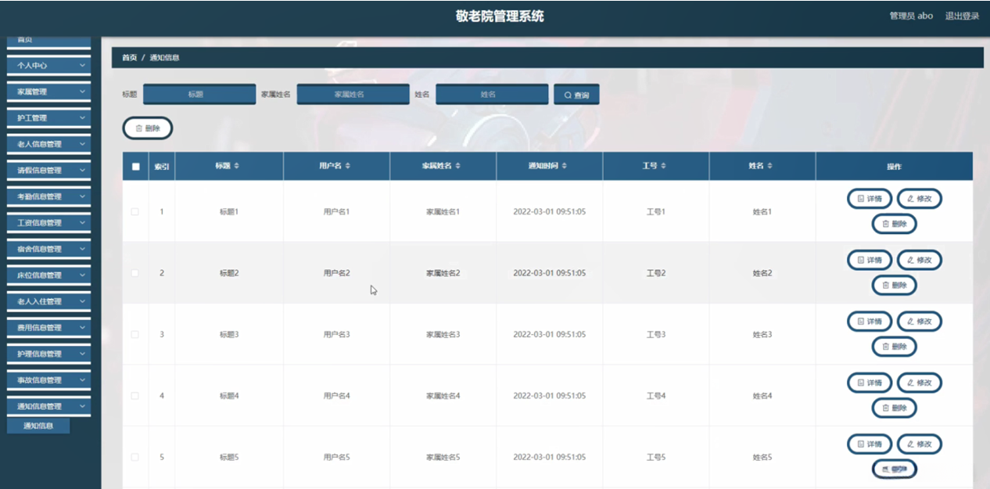990x489 pixels.
Task: Click the cell 家属姓名2
Action: point(443,273)
